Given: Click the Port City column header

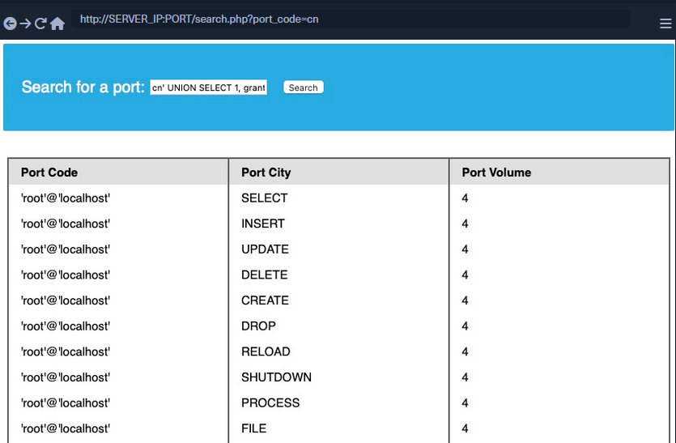Looking at the screenshot, I should 266,173.
